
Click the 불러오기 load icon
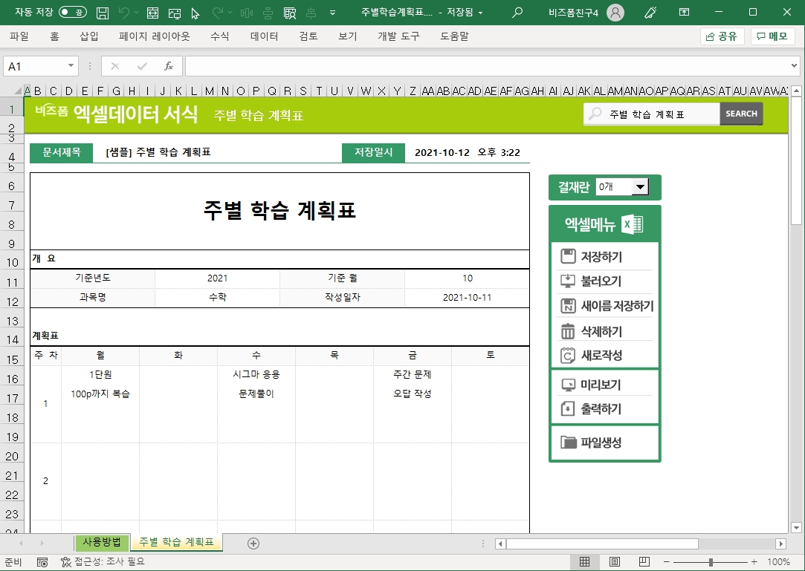click(568, 281)
